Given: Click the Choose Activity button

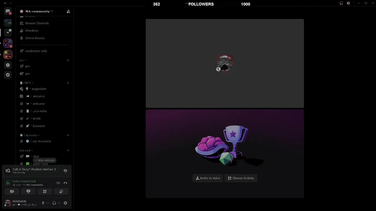Looking at the screenshot, I should tap(241, 178).
